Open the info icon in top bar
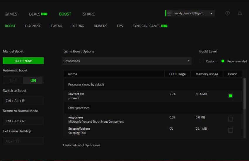Screen dimensions: 249x161 point(227,13)
